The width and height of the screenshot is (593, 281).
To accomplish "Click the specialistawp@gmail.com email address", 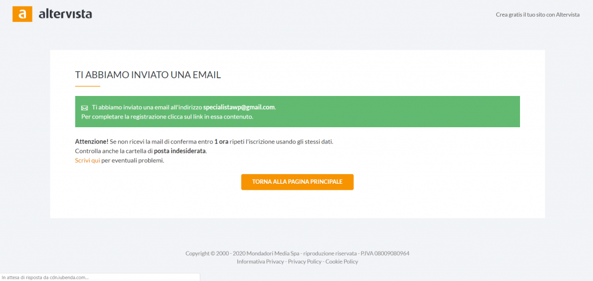I will click(x=239, y=108).
